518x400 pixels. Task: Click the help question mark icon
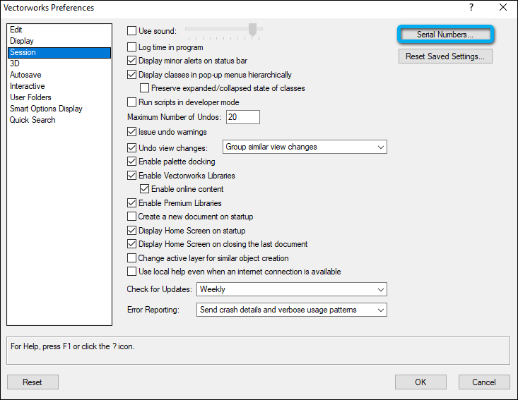(x=471, y=7)
